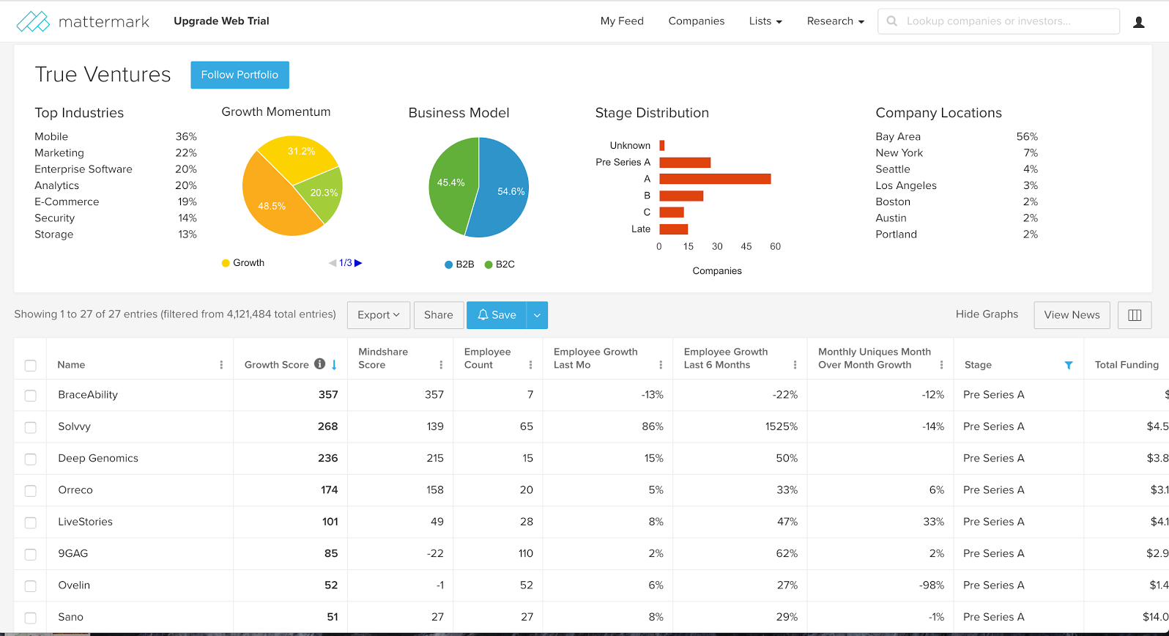
Task: Open the LiveStories company link
Action: [x=85, y=522]
